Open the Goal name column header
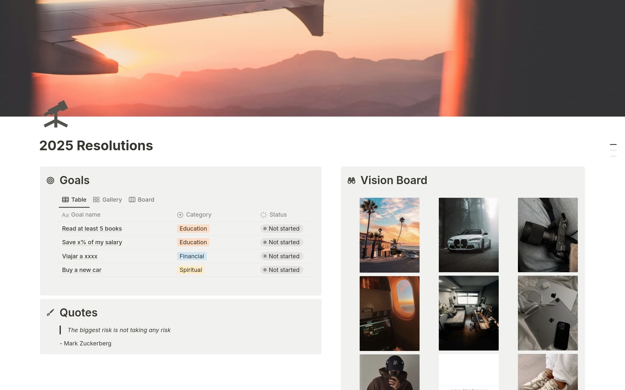 (81, 215)
